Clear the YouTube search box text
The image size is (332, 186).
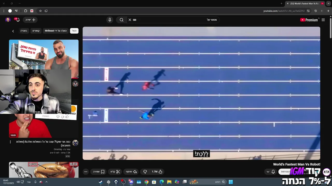coord(130,20)
